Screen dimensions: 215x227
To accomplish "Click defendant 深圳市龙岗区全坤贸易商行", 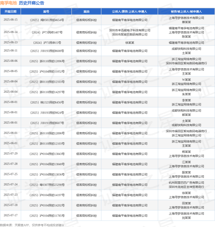I will pyautogui.click(x=186, y=187).
